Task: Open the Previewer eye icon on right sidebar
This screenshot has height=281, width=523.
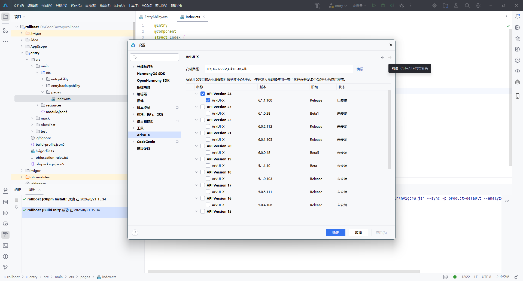Action: [518, 71]
